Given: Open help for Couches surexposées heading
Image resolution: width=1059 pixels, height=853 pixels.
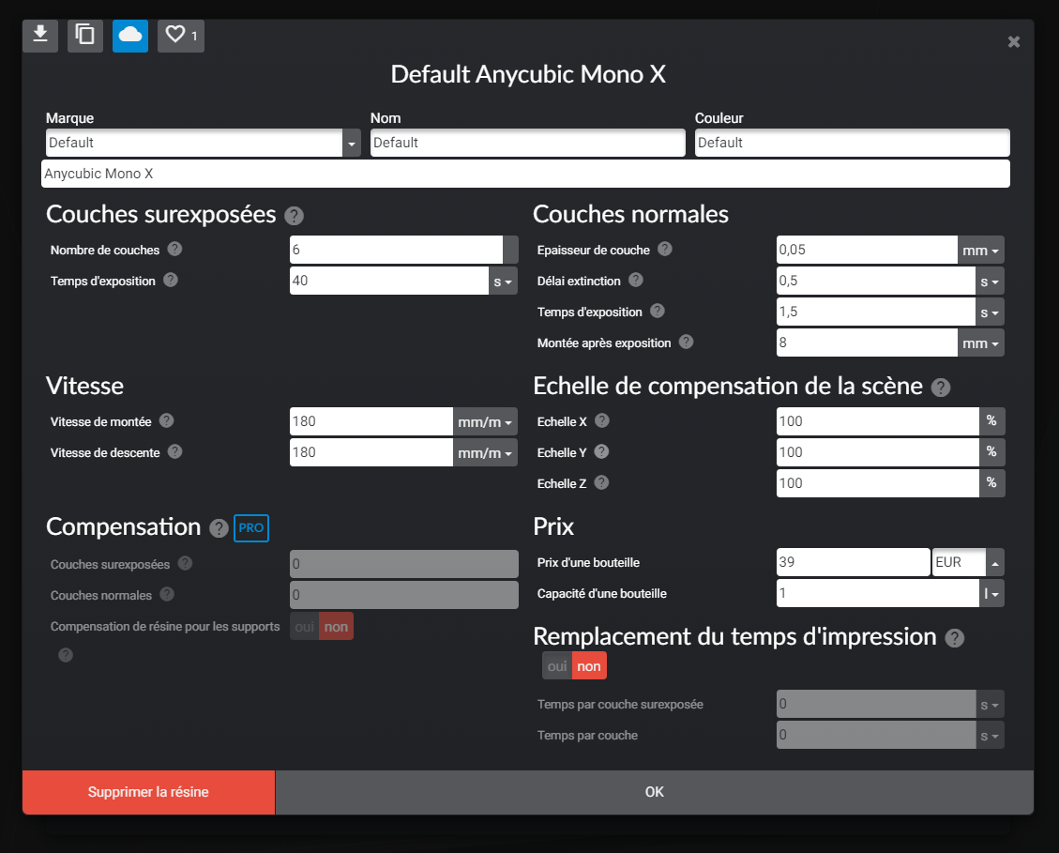Looking at the screenshot, I should tap(294, 216).
